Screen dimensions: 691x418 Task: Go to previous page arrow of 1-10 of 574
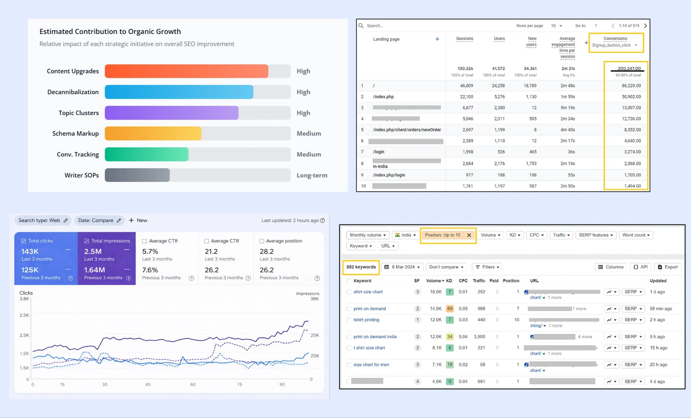[613, 26]
